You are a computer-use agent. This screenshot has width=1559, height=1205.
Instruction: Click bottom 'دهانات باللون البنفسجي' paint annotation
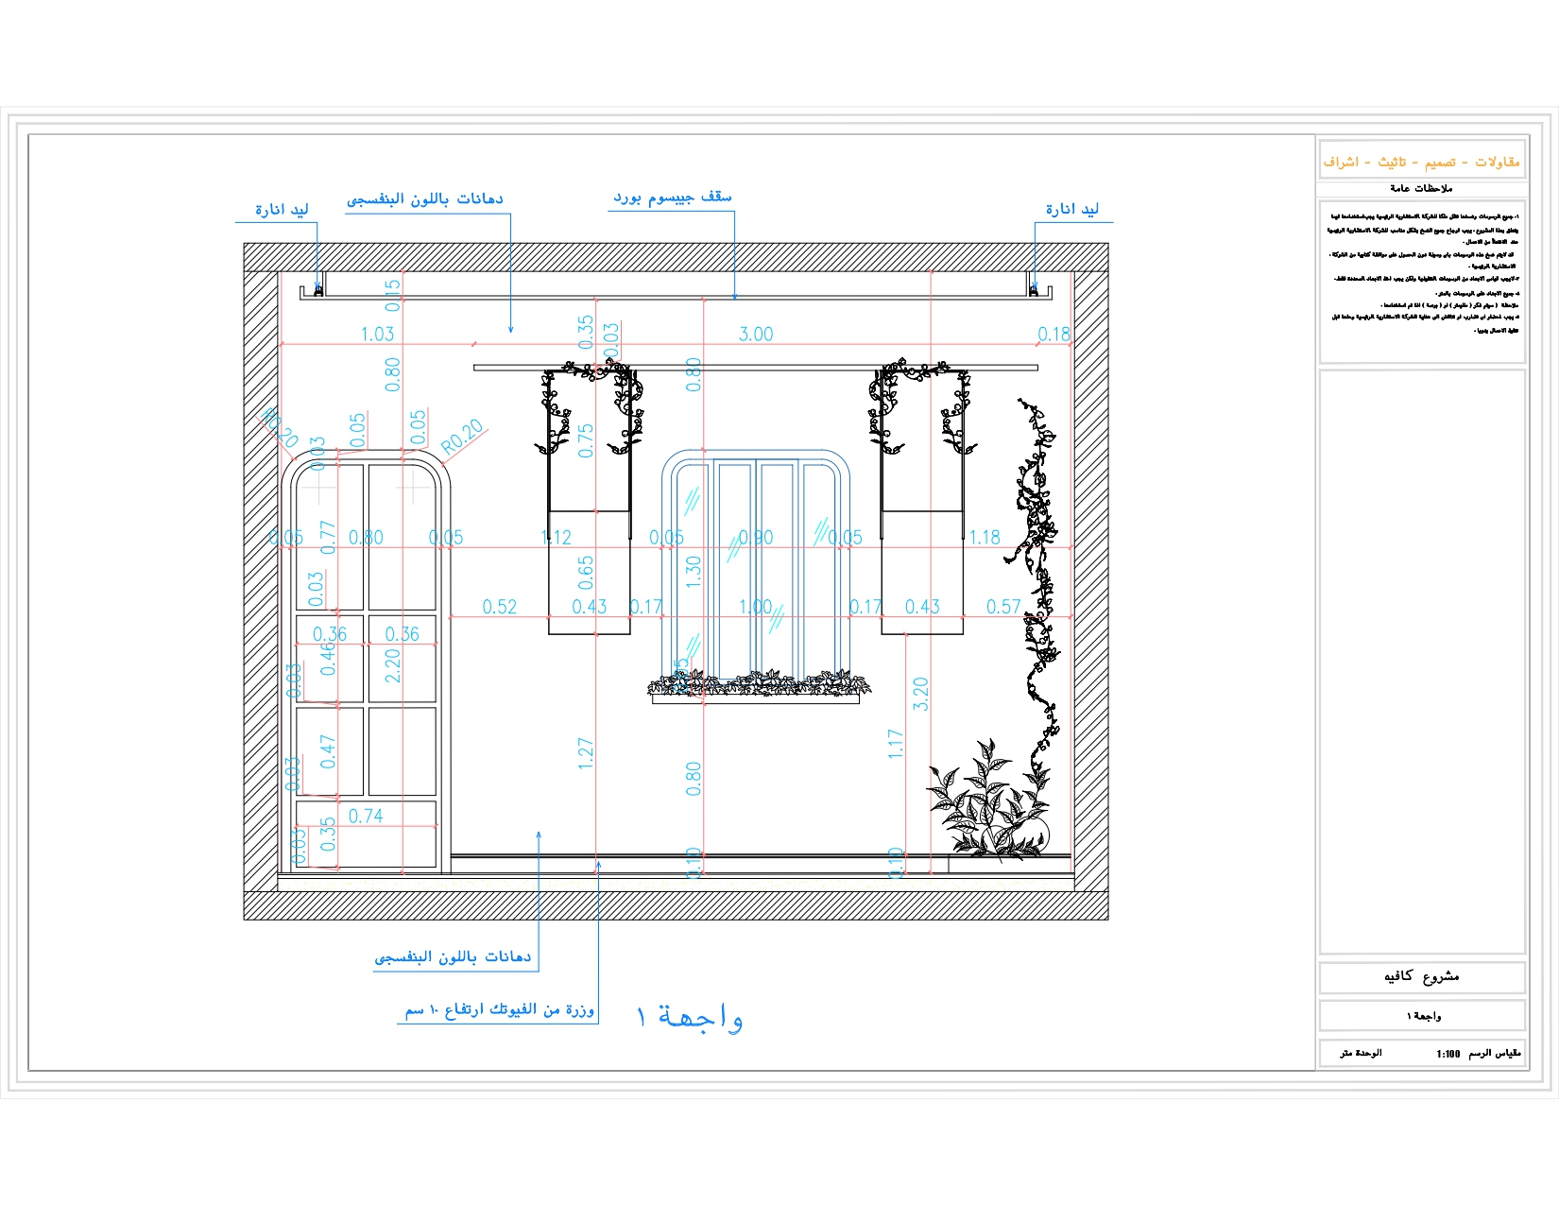click(x=453, y=956)
